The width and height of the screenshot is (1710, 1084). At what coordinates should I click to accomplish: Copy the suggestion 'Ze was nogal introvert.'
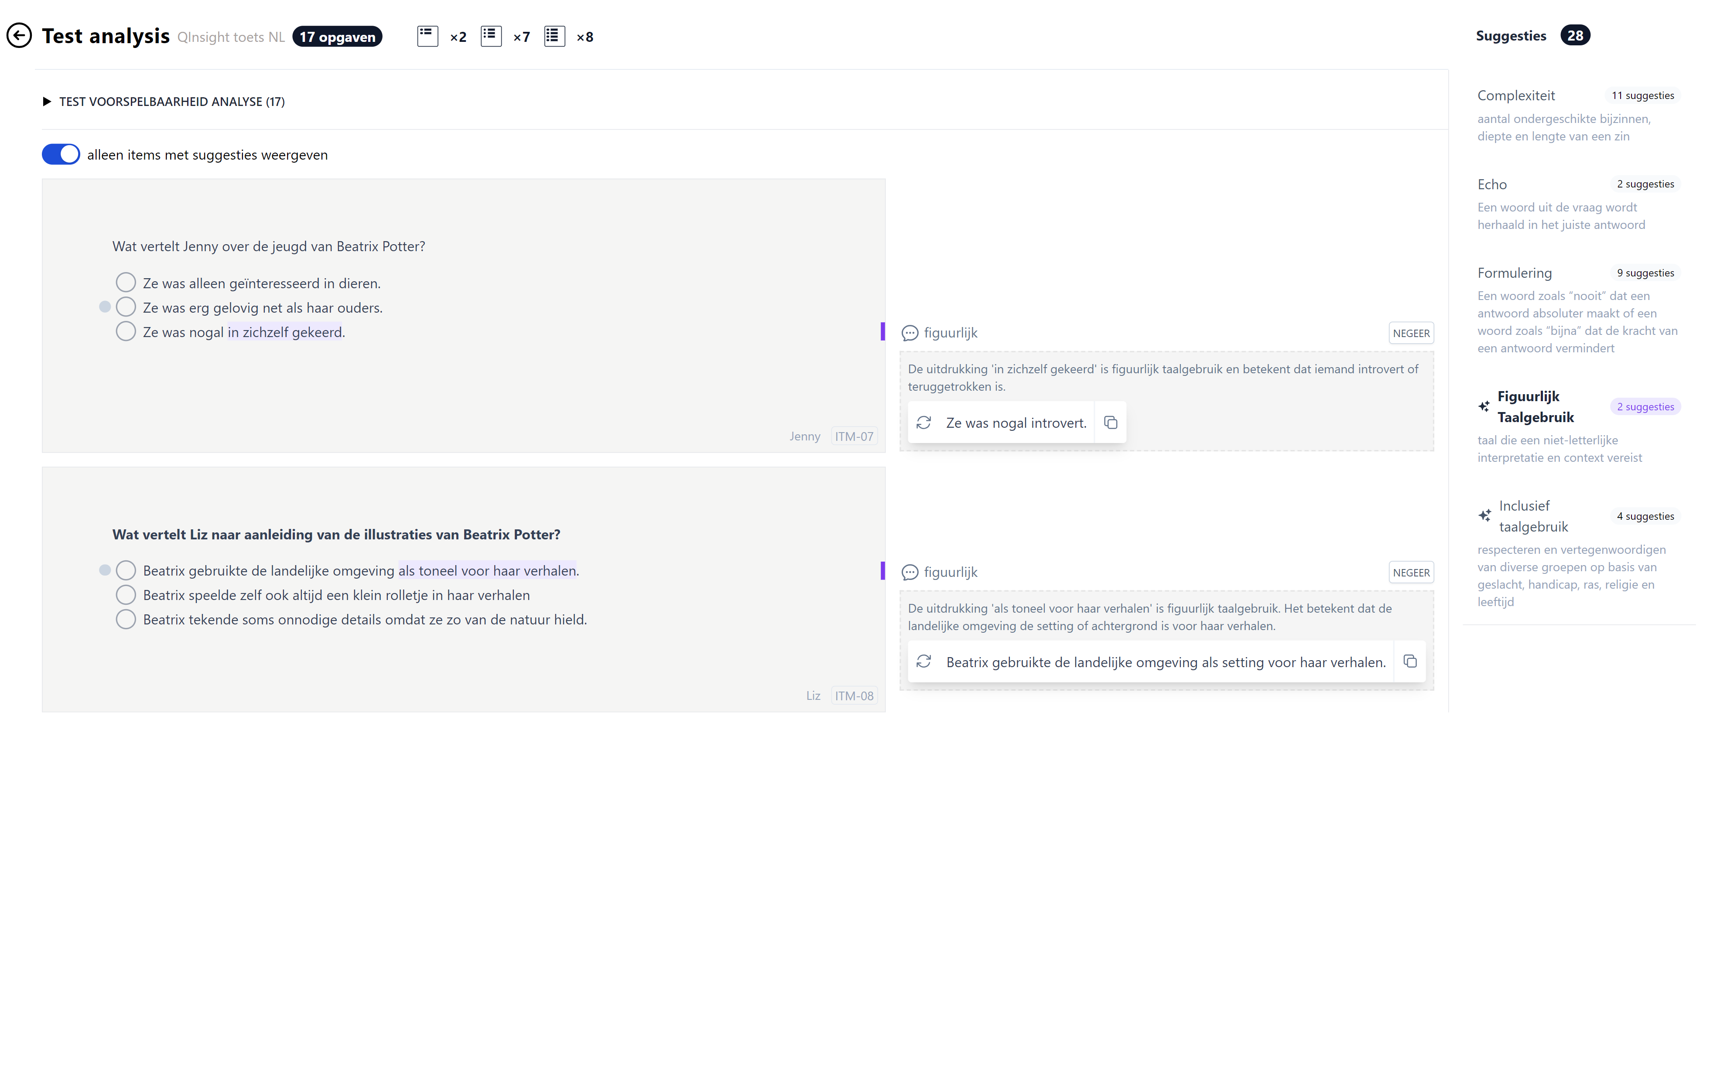(x=1111, y=423)
